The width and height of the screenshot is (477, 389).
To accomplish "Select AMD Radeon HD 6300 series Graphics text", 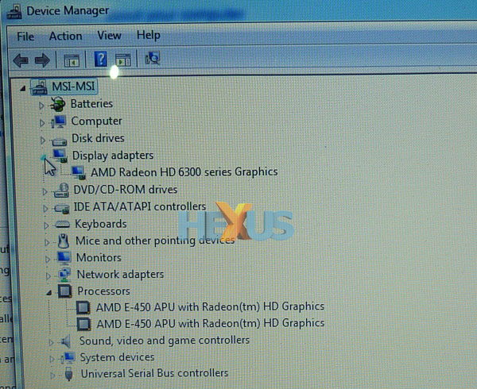I will [x=184, y=172].
